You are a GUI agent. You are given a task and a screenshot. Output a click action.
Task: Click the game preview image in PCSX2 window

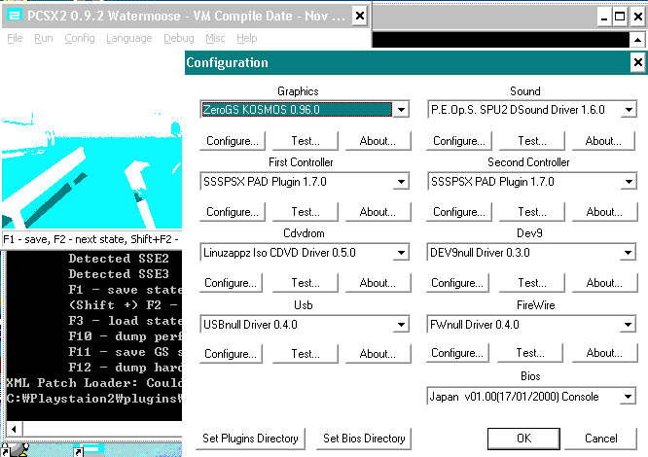point(91,171)
